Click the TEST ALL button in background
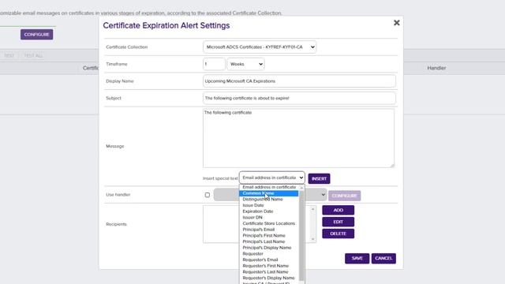This screenshot has width=505, height=284. pyautogui.click(x=33, y=56)
